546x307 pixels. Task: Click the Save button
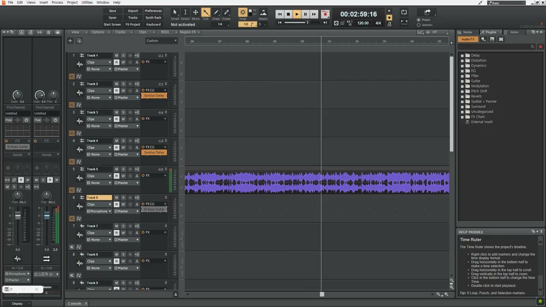pos(112,11)
